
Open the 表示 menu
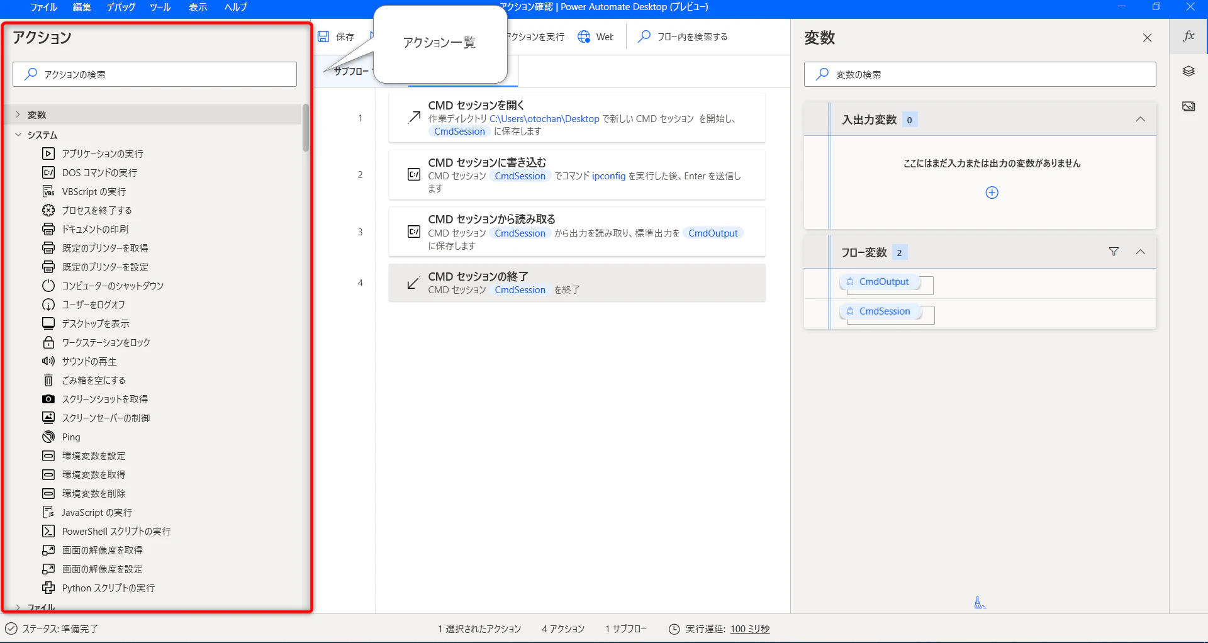point(198,7)
